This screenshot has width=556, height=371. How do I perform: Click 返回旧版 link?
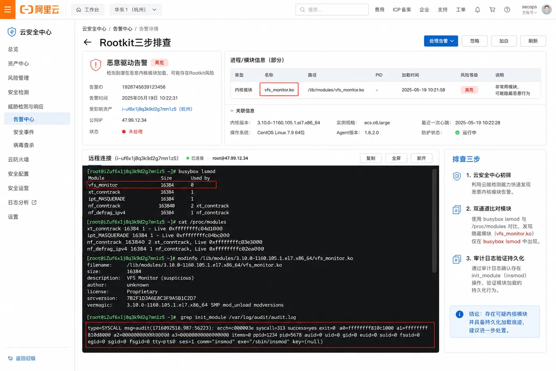[x=25, y=358]
